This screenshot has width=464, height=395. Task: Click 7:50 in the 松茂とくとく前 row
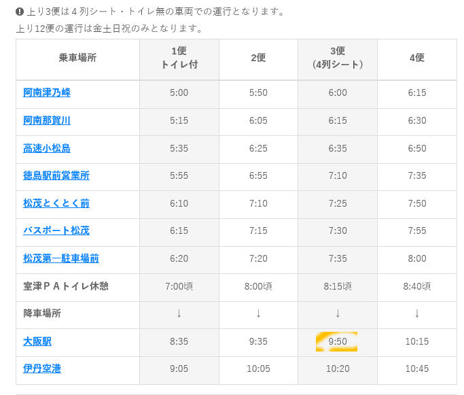417,203
